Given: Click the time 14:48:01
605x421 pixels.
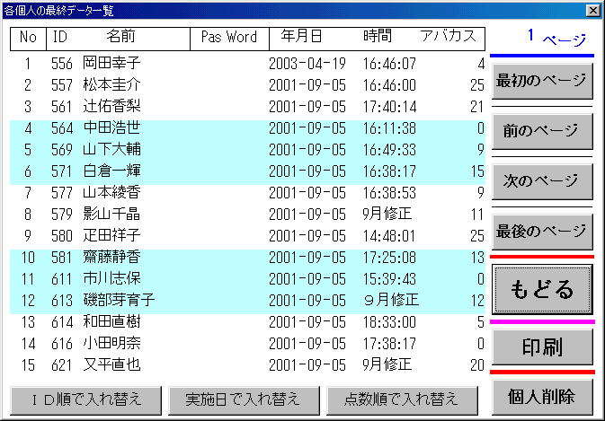Looking at the screenshot, I should tap(389, 236).
